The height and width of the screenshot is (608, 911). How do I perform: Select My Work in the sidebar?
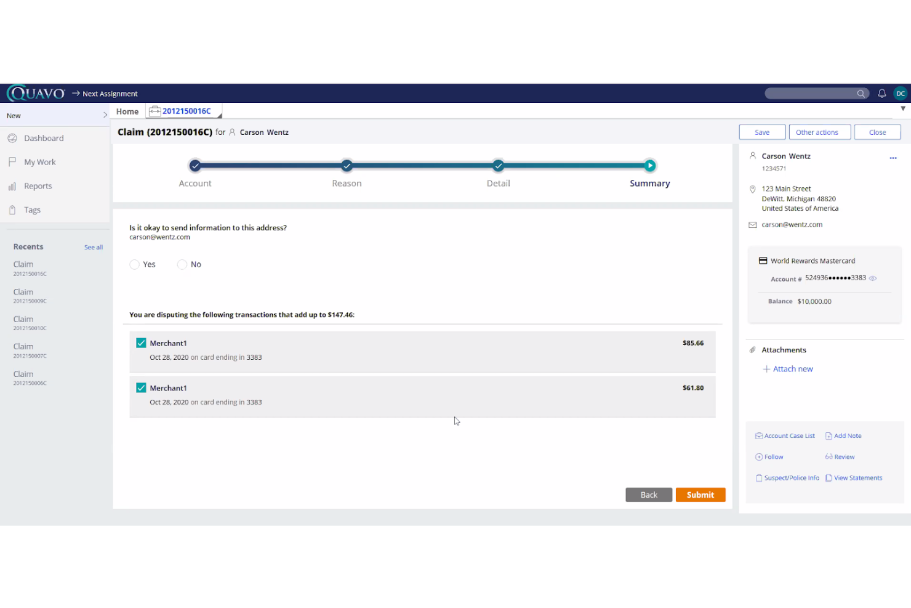[x=40, y=161]
